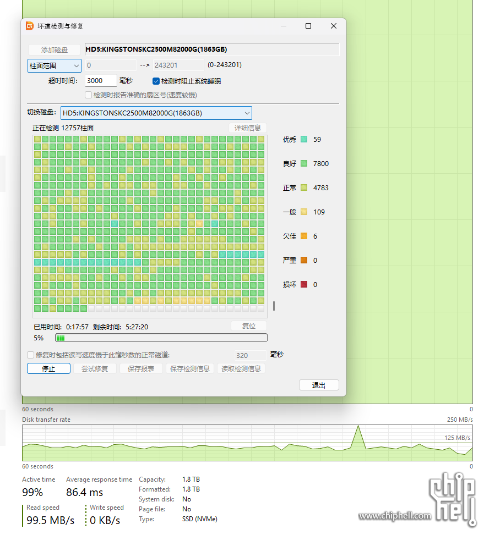Click the 99.5 MB/s read speed value
This screenshot has height=535, width=484.
[x=50, y=520]
